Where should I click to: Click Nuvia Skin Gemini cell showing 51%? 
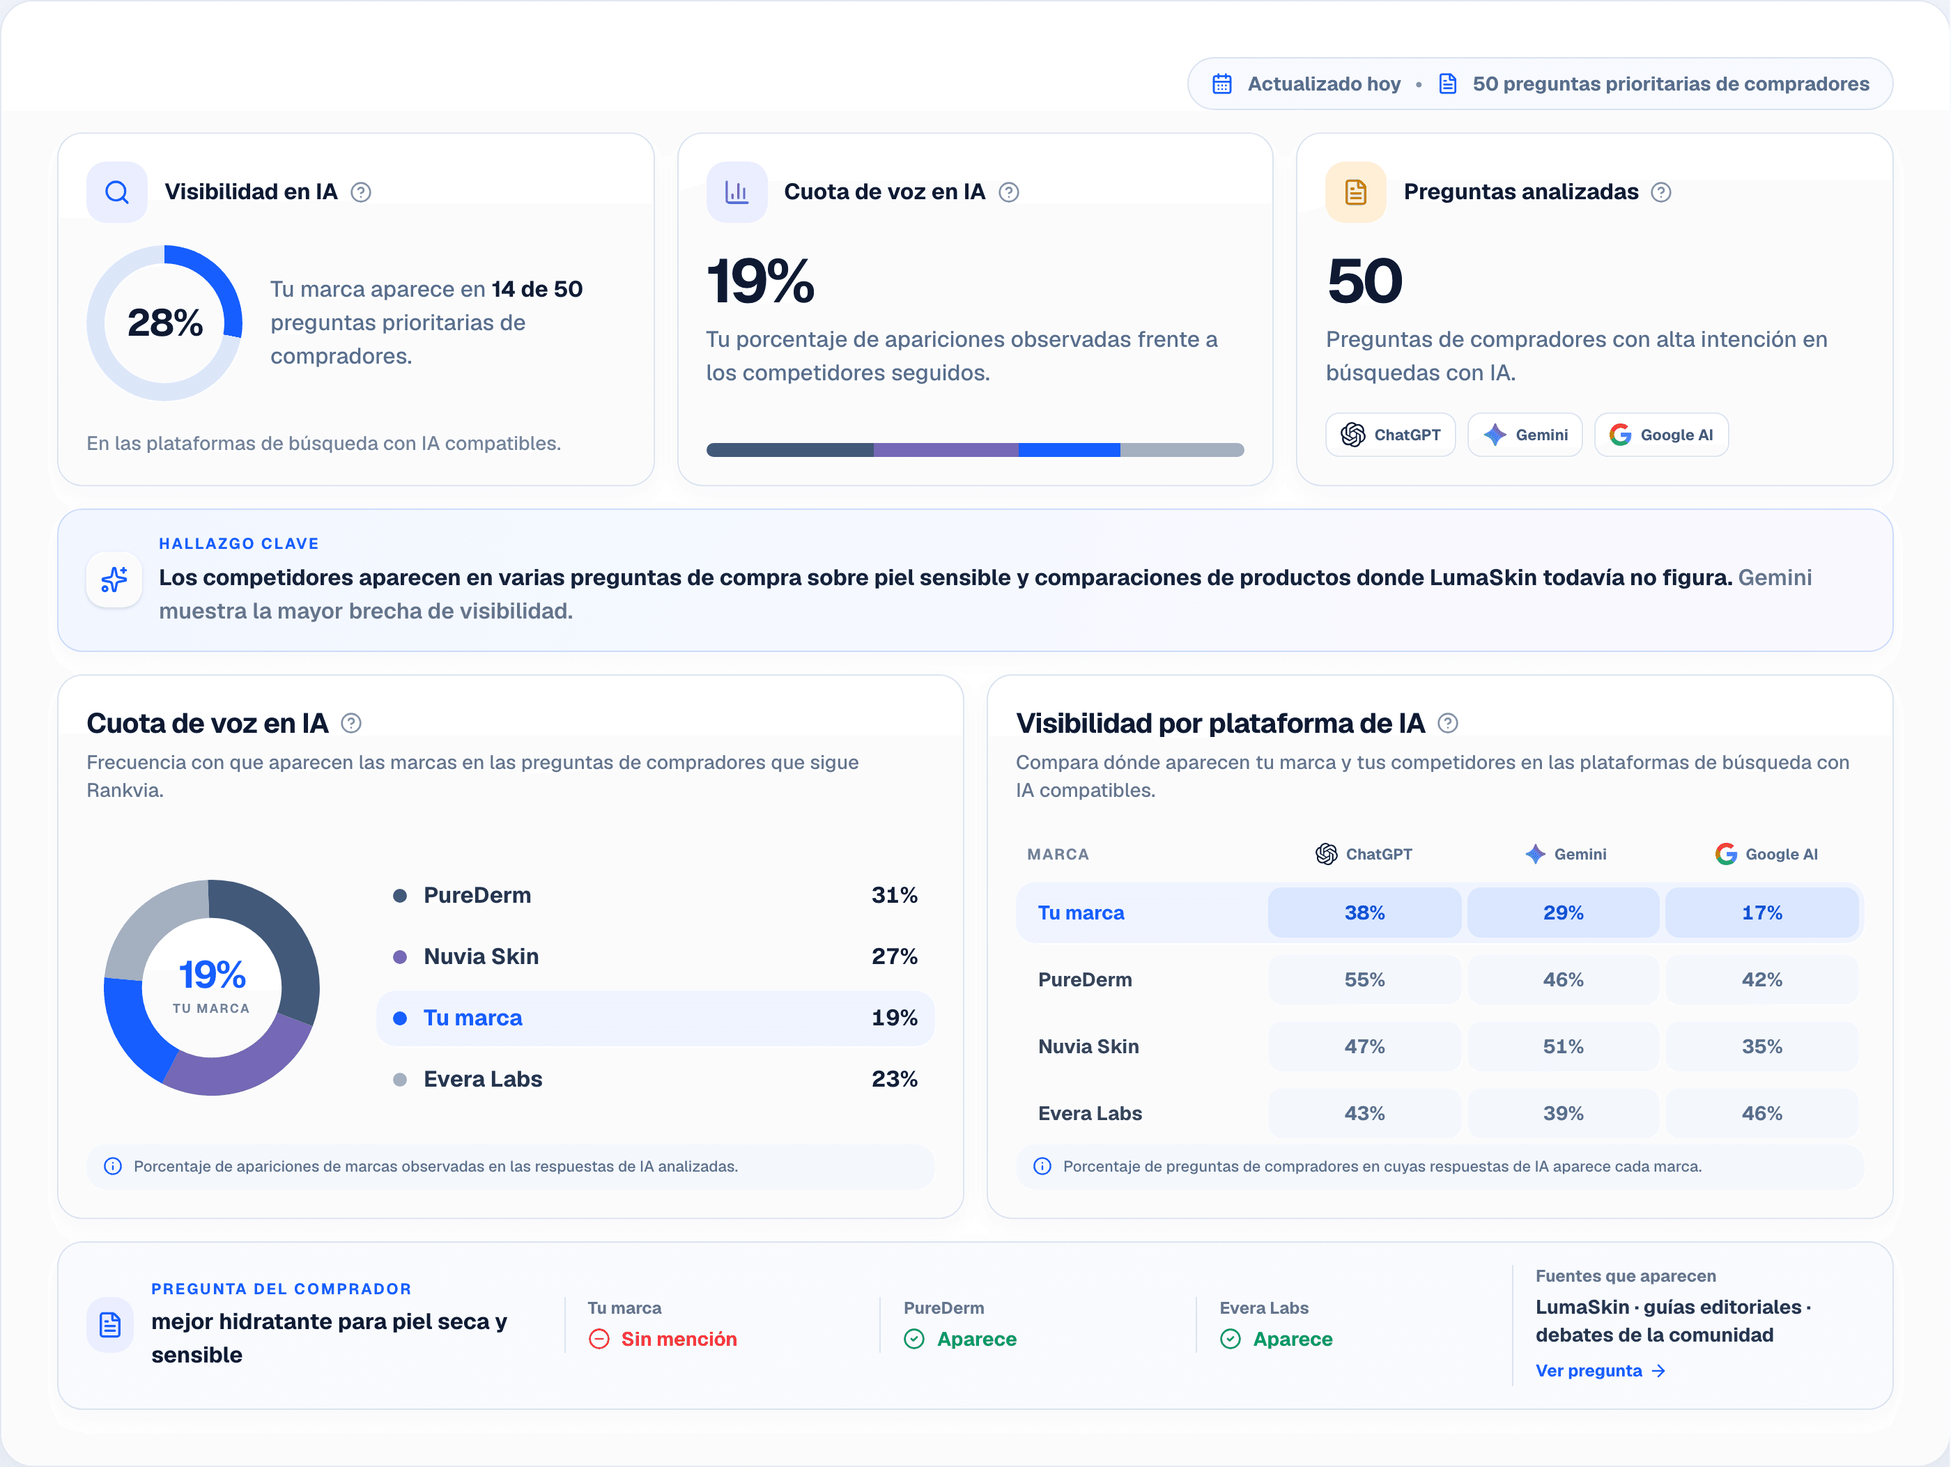tap(1563, 1046)
